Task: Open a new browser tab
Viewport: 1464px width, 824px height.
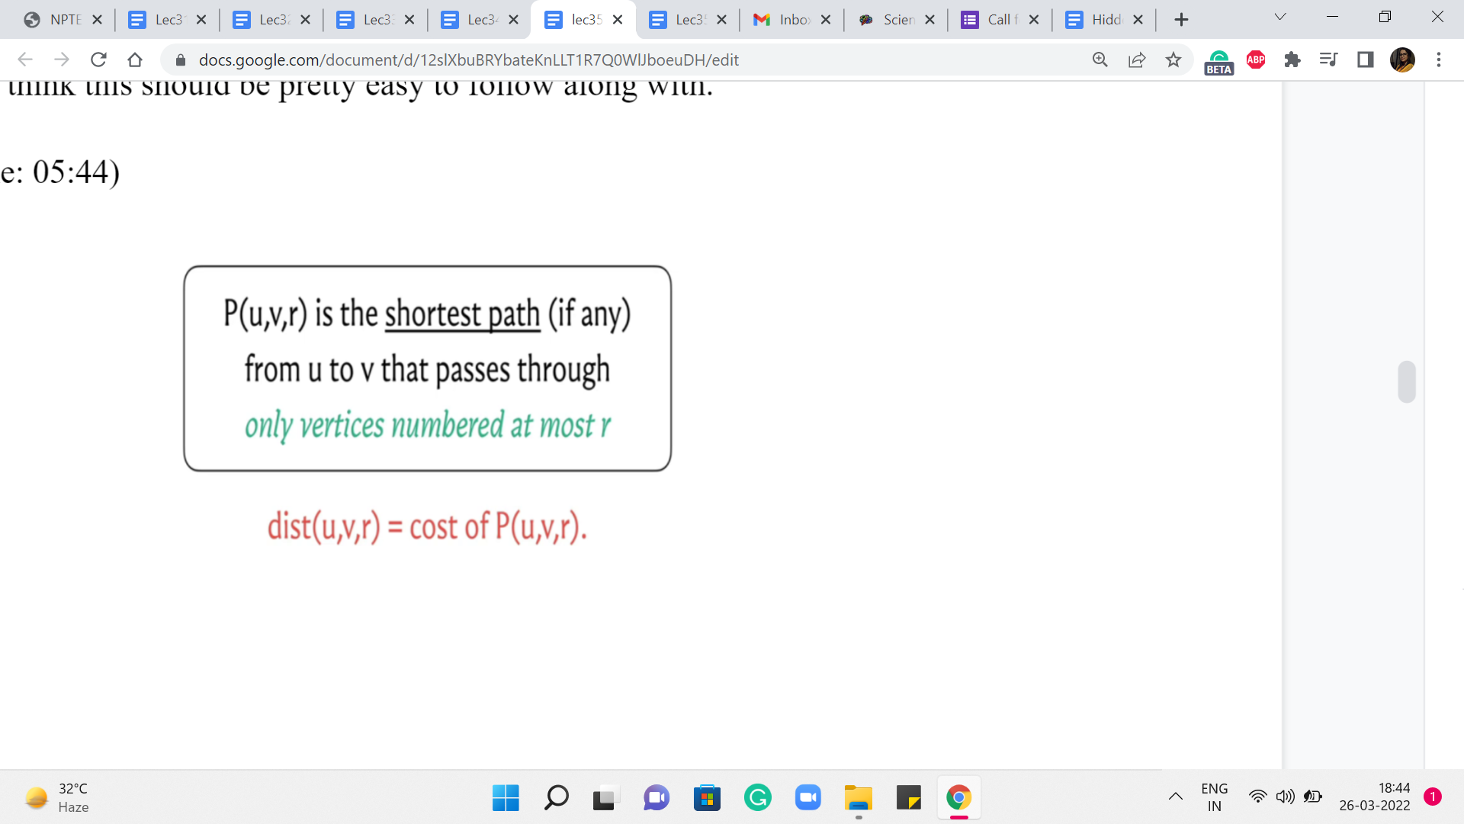Action: 1181,20
